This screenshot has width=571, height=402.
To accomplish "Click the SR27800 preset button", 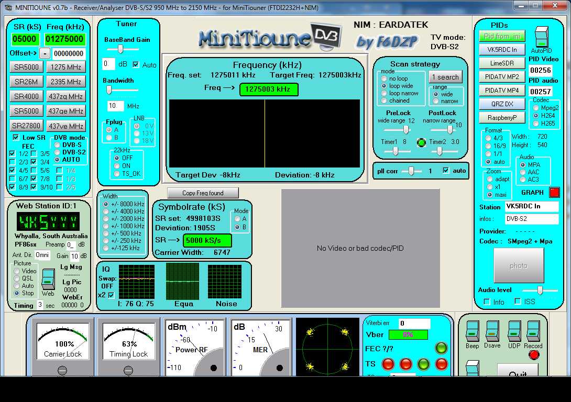I will click(x=26, y=126).
